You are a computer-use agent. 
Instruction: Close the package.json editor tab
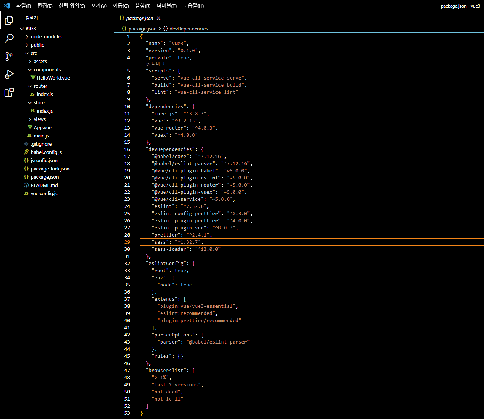click(159, 18)
